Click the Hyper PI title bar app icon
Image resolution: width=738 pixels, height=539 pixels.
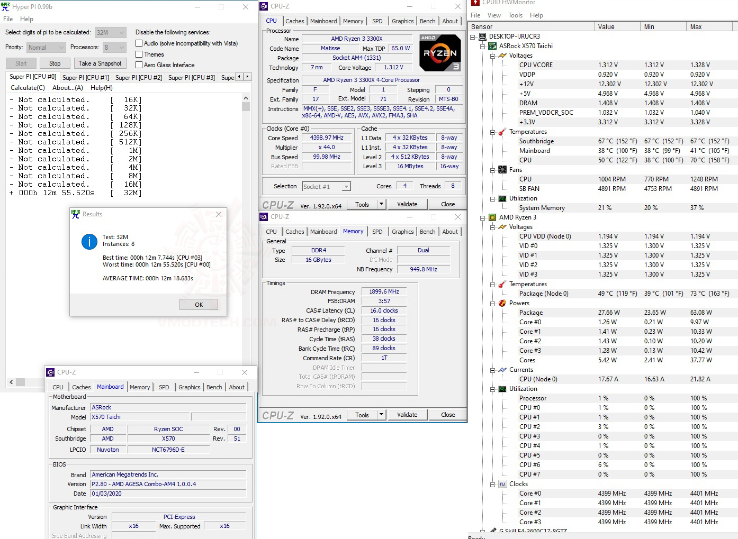pos(6,7)
